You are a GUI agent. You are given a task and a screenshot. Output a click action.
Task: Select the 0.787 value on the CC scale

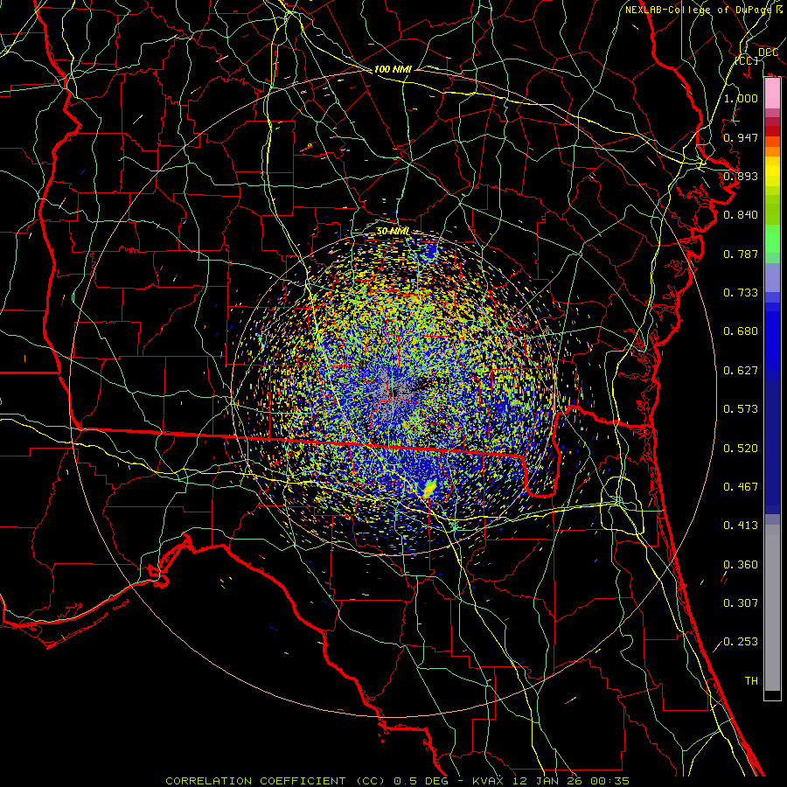tap(741, 254)
